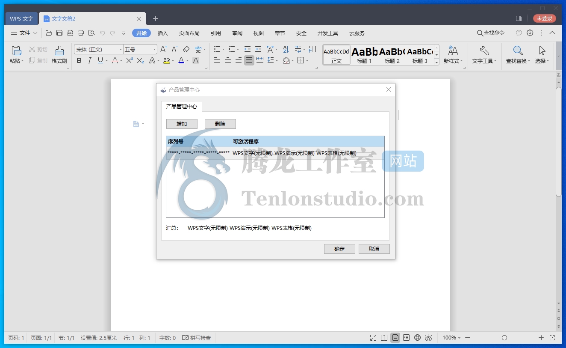This screenshot has width=566, height=348.
Task: Open the 审阅 ribbon tab
Action: click(237, 33)
